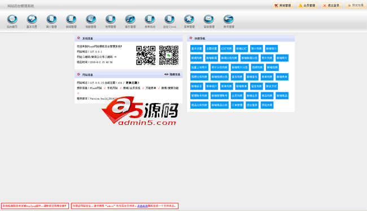Click 联系方式 quick nav button
This screenshot has height=211, width=367.
[272, 86]
